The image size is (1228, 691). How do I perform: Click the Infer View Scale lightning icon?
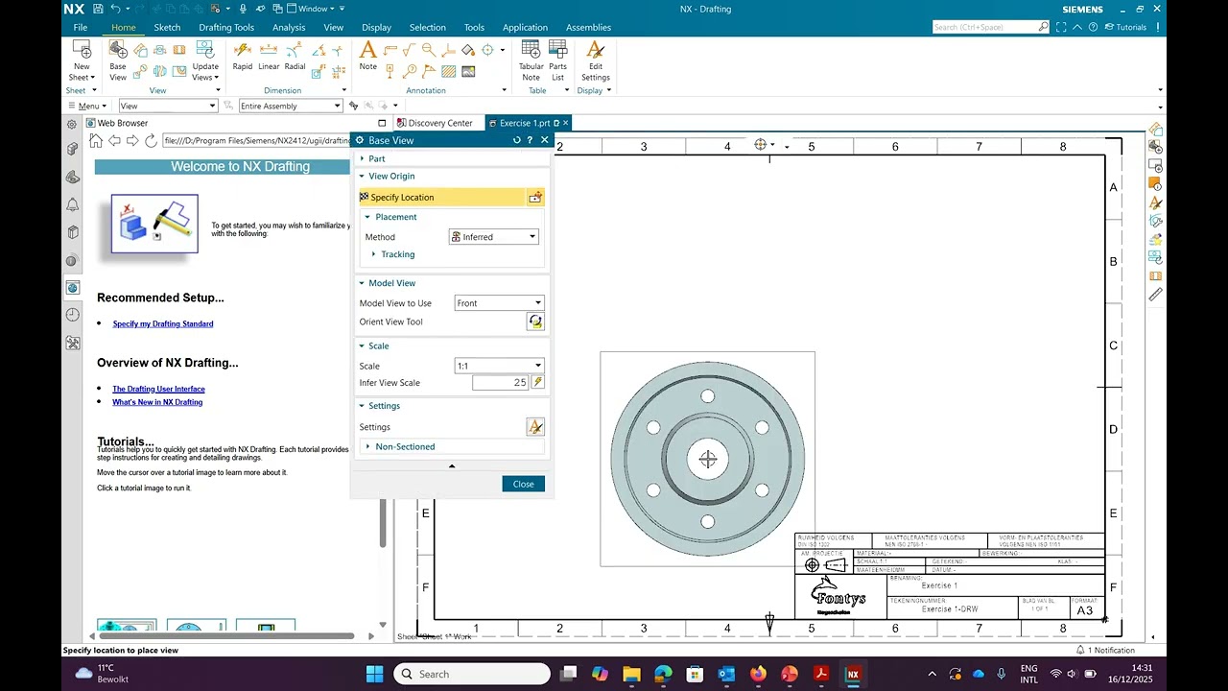tap(537, 382)
